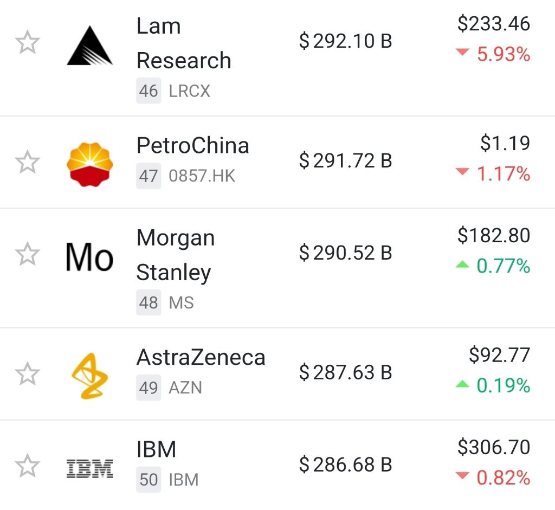Screen dimensions: 555x510
Task: Toggle the favorite star for PetroChina
Action: [x=27, y=162]
